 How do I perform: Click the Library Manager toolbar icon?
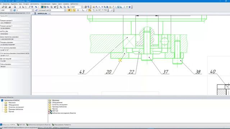42,7
